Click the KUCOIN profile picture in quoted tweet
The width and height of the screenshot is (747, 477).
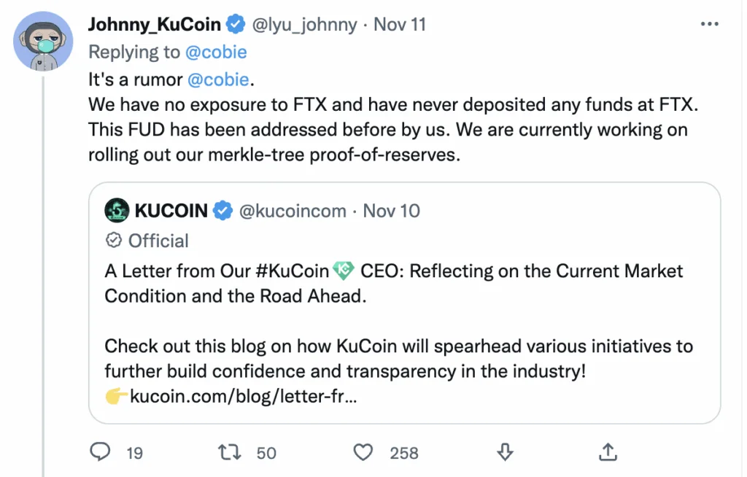click(116, 210)
